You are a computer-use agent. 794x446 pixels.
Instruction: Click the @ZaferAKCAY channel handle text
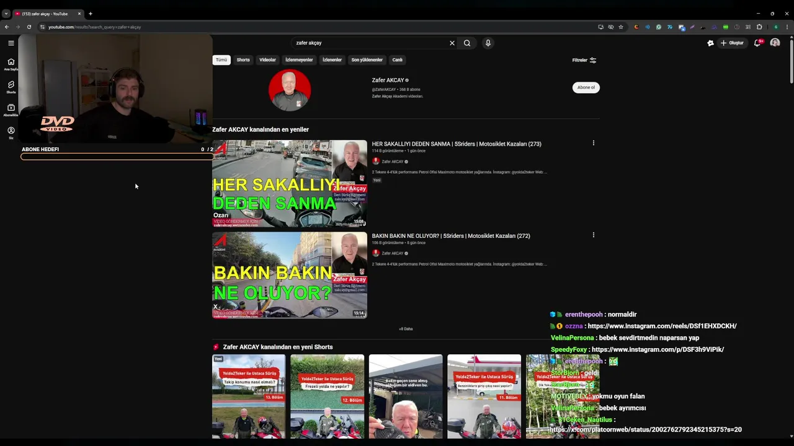(385, 89)
